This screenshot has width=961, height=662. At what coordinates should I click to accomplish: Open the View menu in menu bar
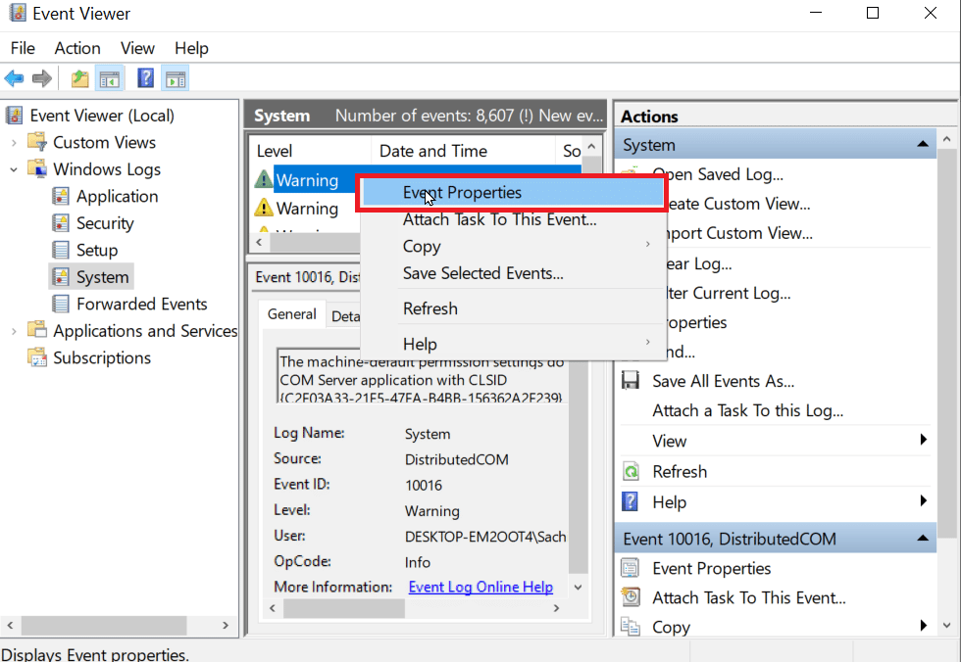tap(137, 48)
